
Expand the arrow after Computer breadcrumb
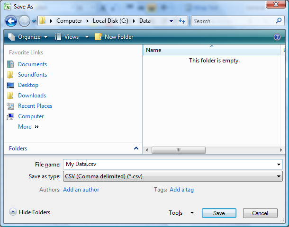click(88, 21)
